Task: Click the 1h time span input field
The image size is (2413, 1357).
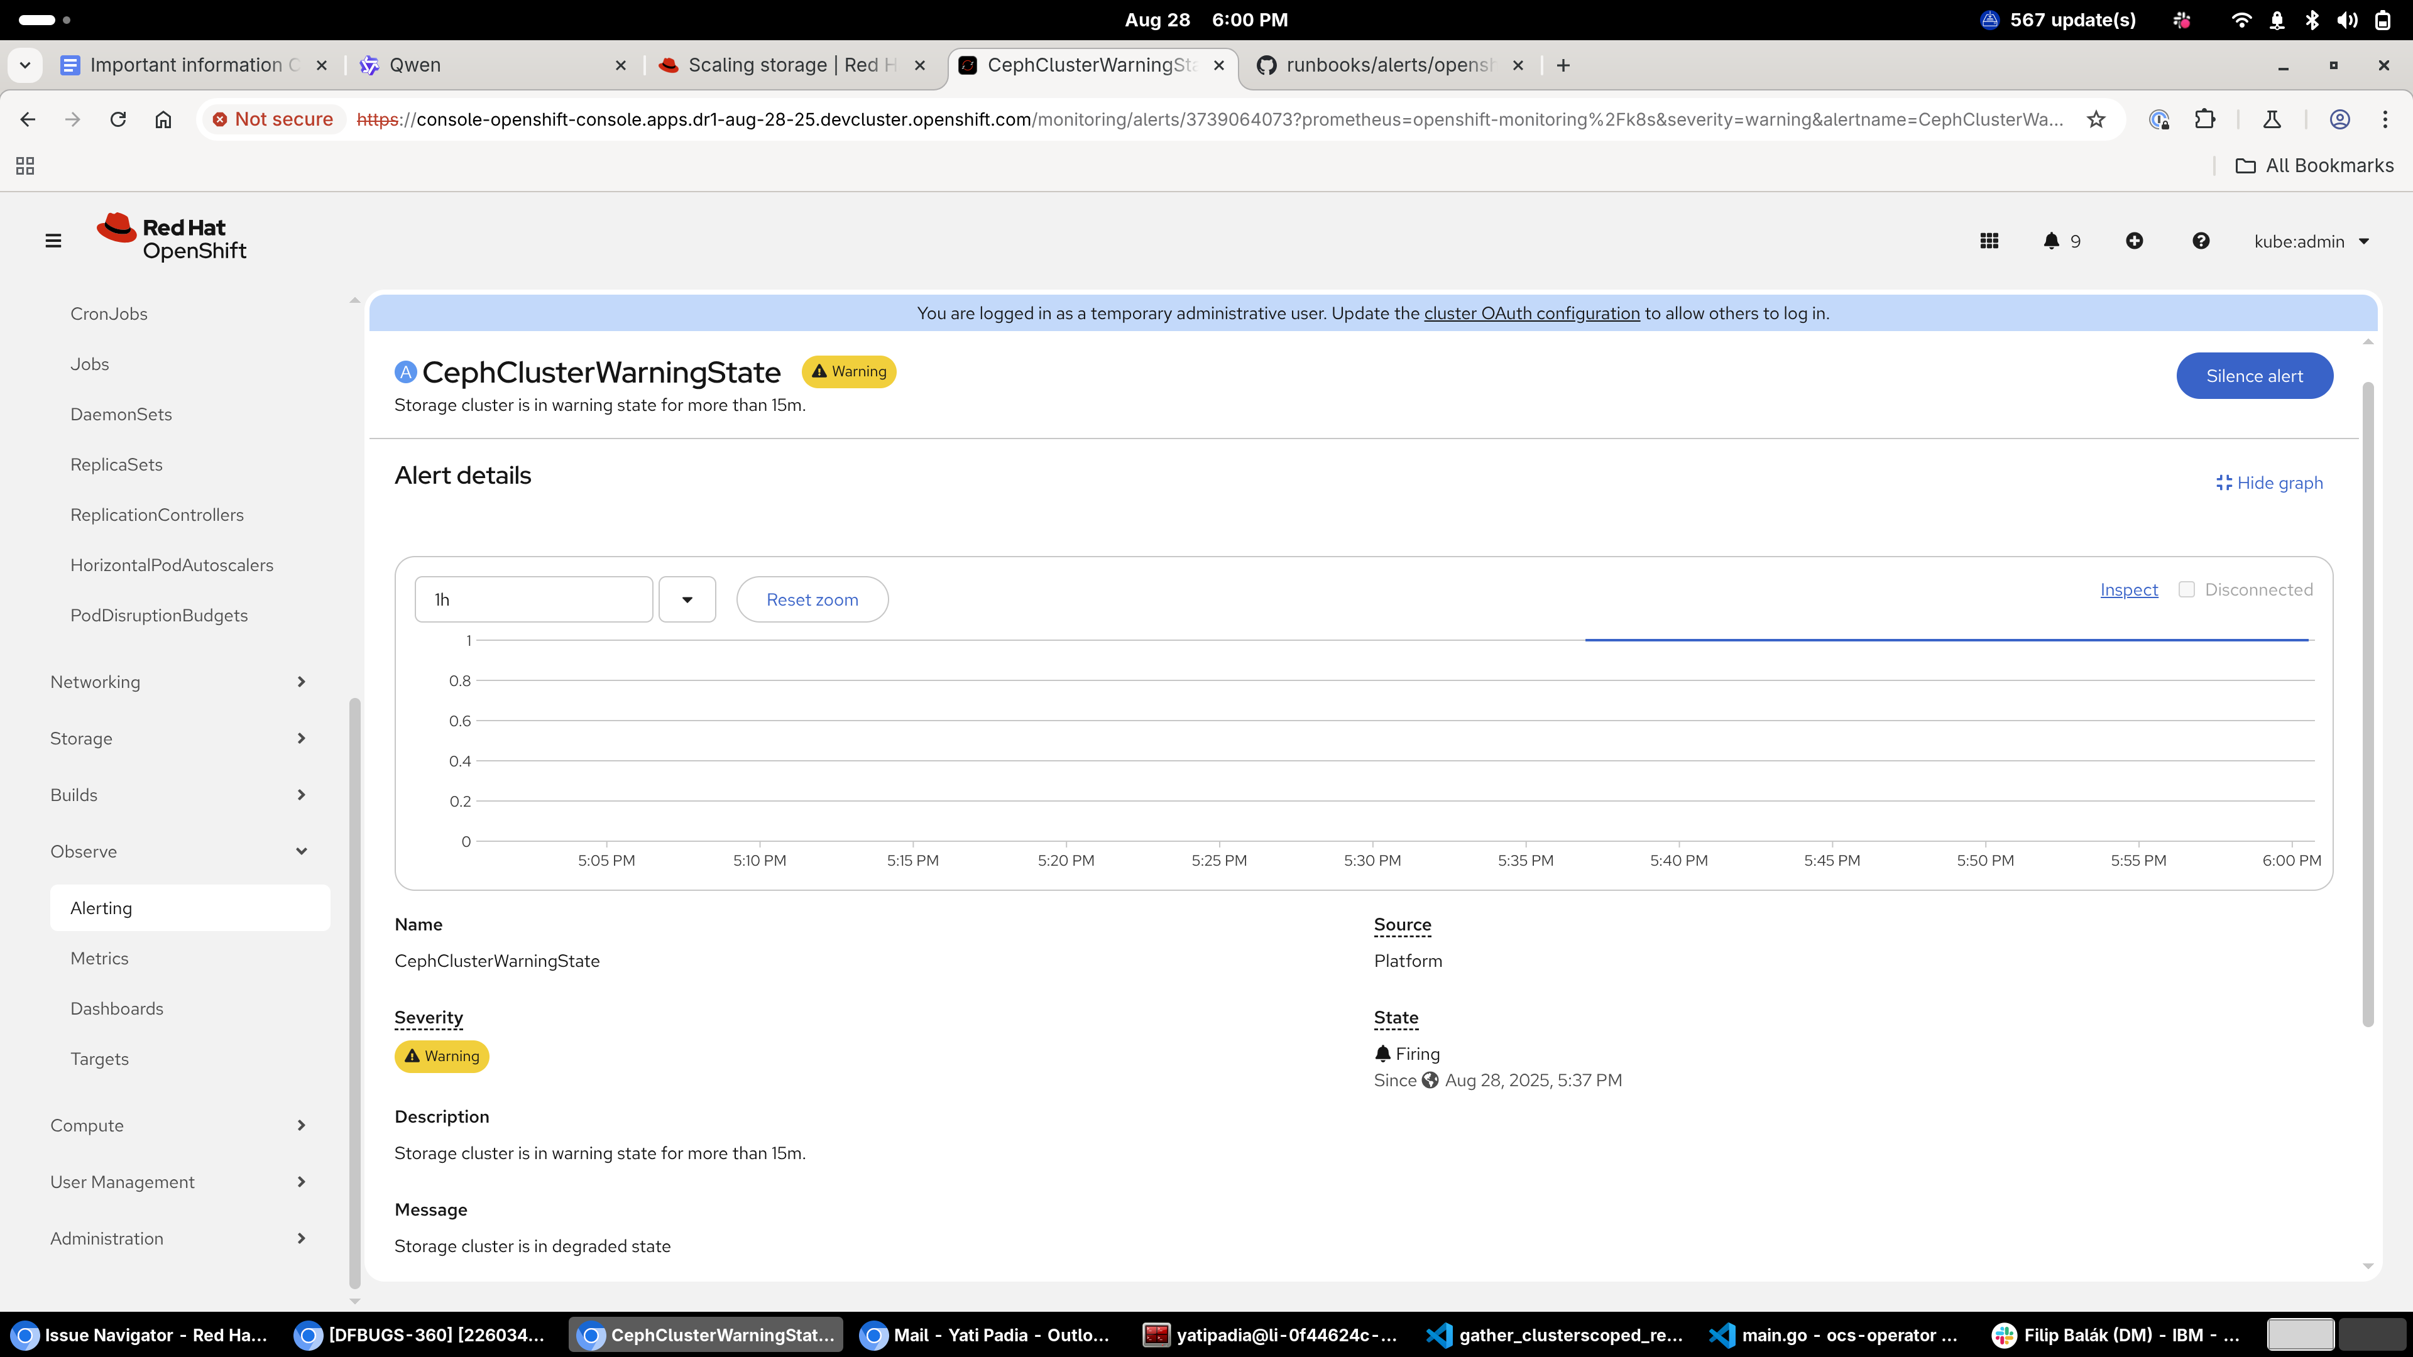Action: point(533,599)
